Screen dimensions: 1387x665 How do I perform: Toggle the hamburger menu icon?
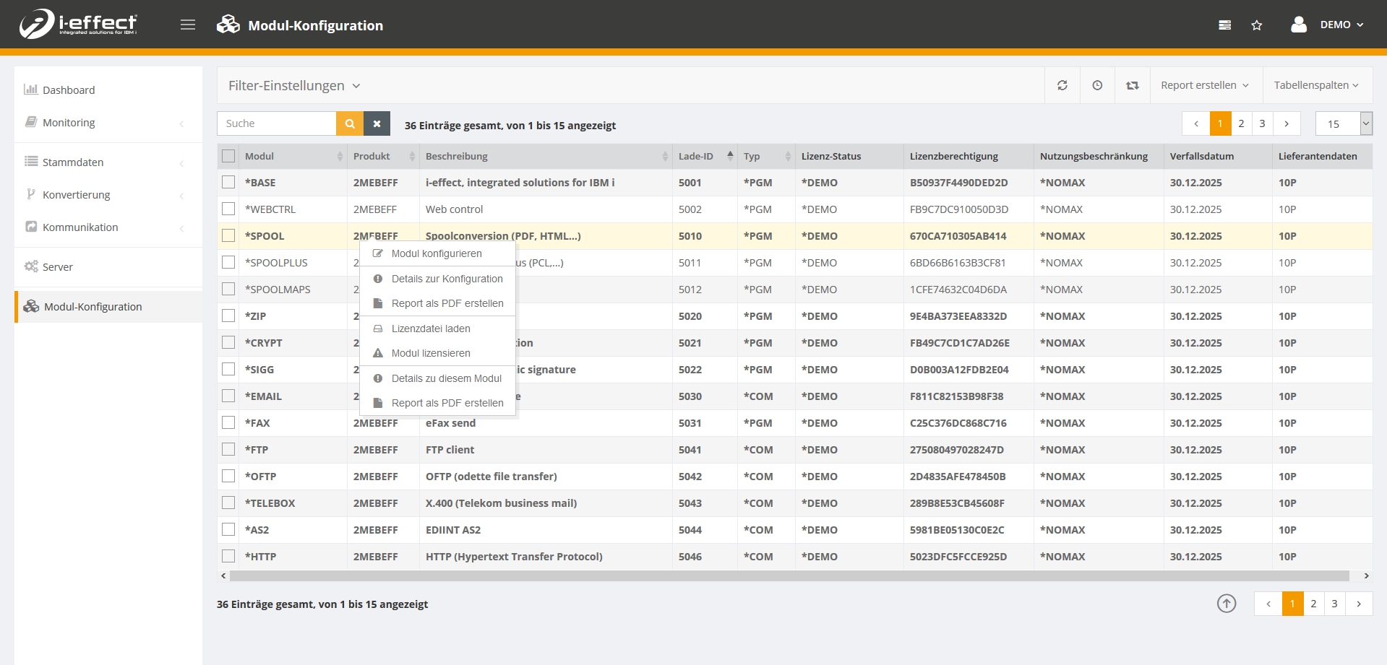pyautogui.click(x=188, y=25)
